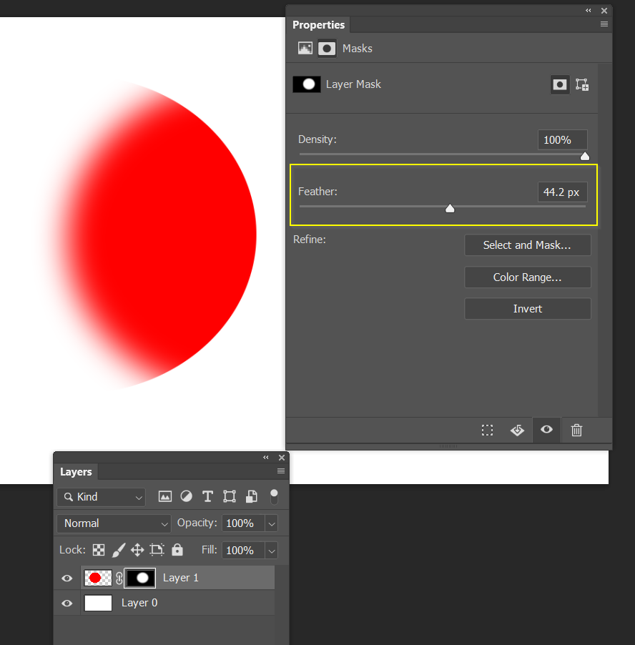Switch to the Properties tab
Screen dimensions: 635x645
point(319,24)
